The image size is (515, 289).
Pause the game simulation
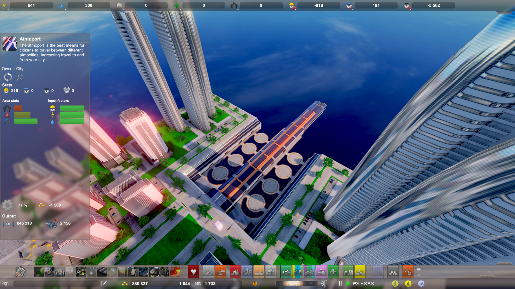pyautogui.click(x=341, y=283)
